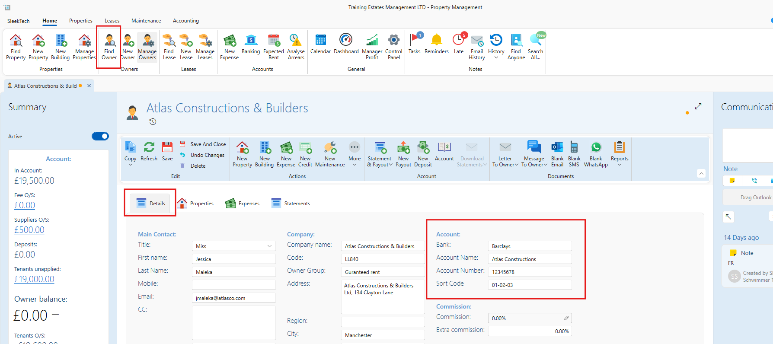Image resolution: width=773 pixels, height=344 pixels.
Task: Edit the Account Number field
Action: (530, 272)
